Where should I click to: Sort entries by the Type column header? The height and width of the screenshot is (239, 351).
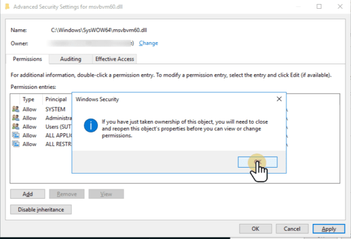coord(29,100)
